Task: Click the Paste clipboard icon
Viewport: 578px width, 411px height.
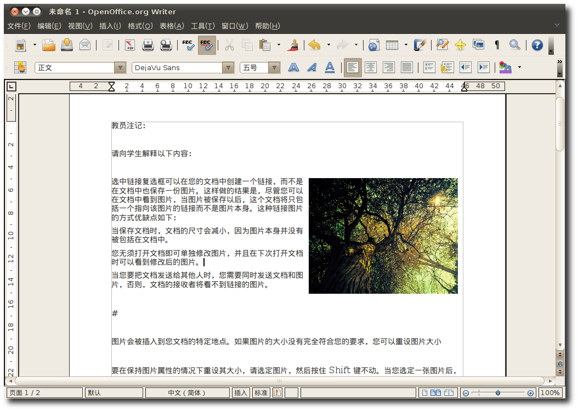Action: pyautogui.click(x=265, y=45)
